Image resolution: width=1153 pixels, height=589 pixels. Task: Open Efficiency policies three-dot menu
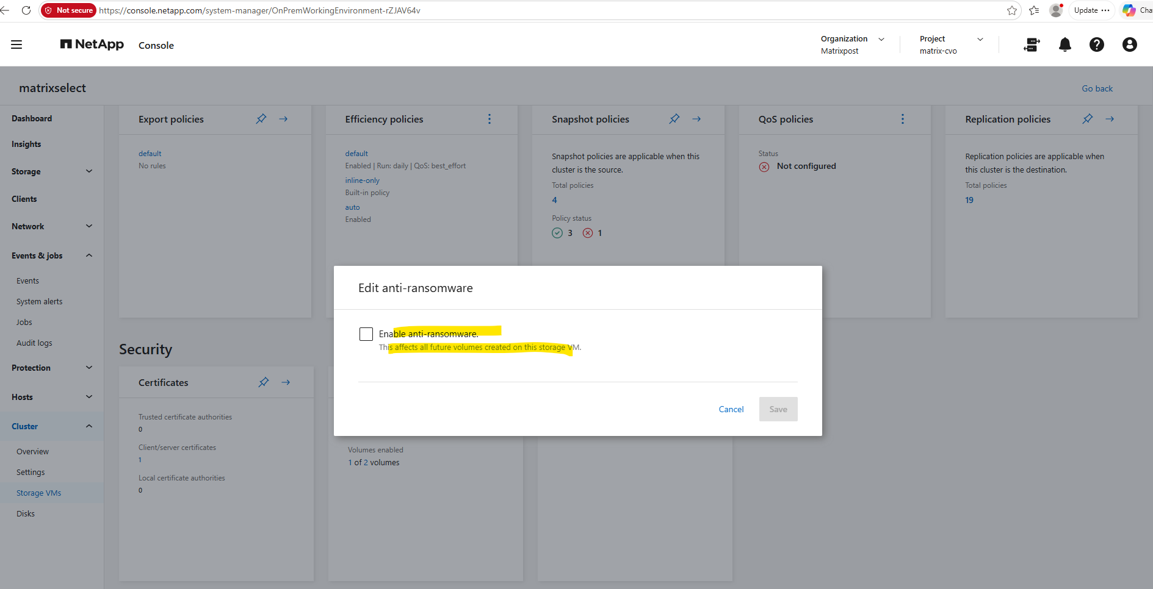(x=490, y=119)
